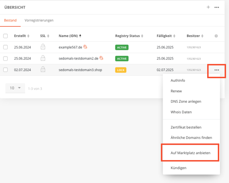Open the rows-per-page dropdown showing 10
229x183 pixels.
click(15, 88)
